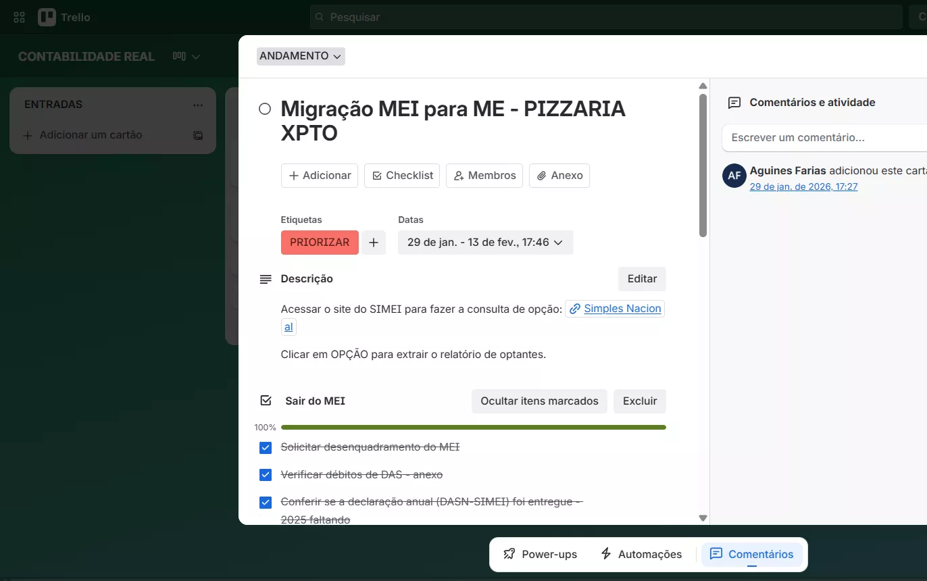Click the AF avatar of Aguines Farias
This screenshot has height=581, width=927.
734,176
